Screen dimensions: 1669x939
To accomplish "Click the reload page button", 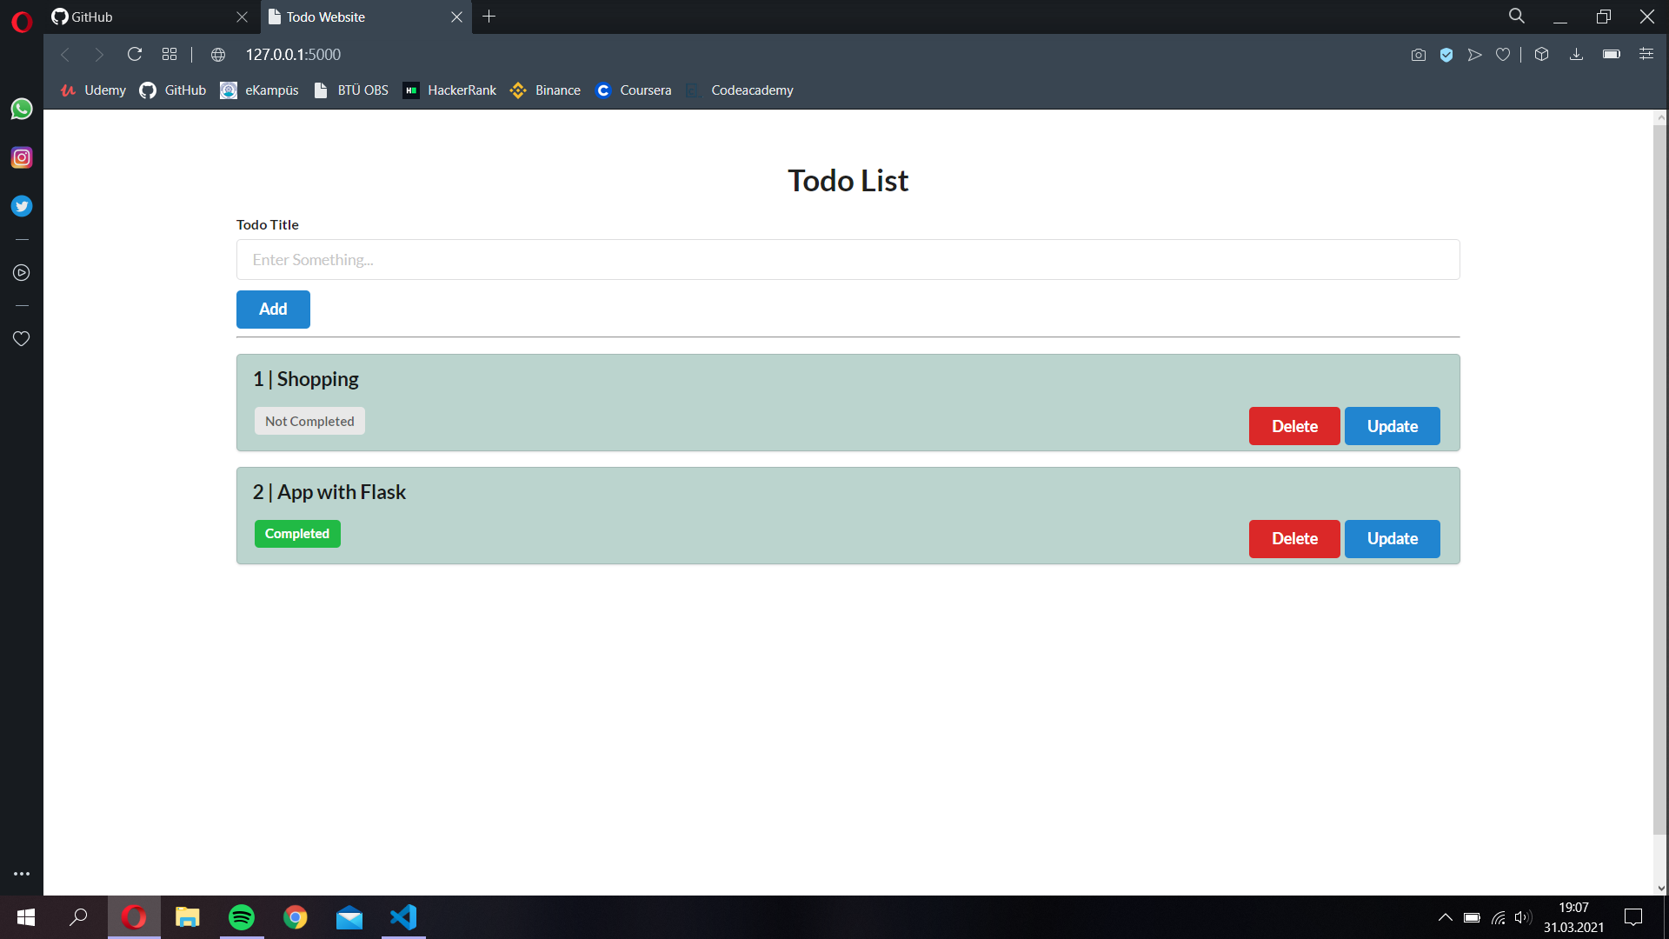I will [135, 55].
